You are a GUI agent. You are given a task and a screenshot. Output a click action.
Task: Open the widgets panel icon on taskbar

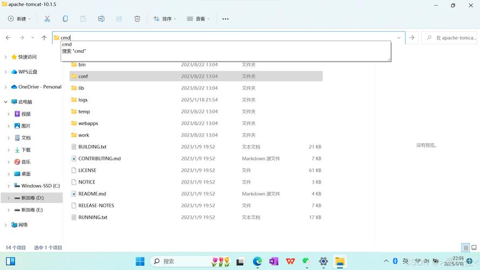(x=10, y=261)
